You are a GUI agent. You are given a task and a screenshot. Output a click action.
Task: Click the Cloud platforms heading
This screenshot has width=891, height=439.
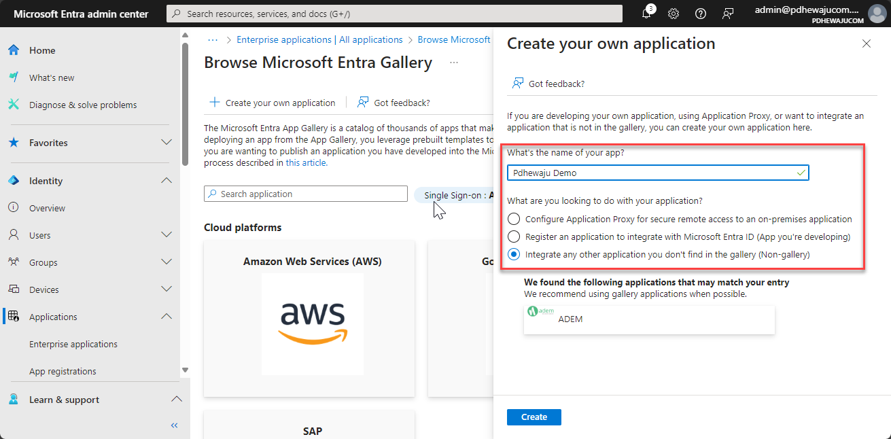pyautogui.click(x=243, y=227)
